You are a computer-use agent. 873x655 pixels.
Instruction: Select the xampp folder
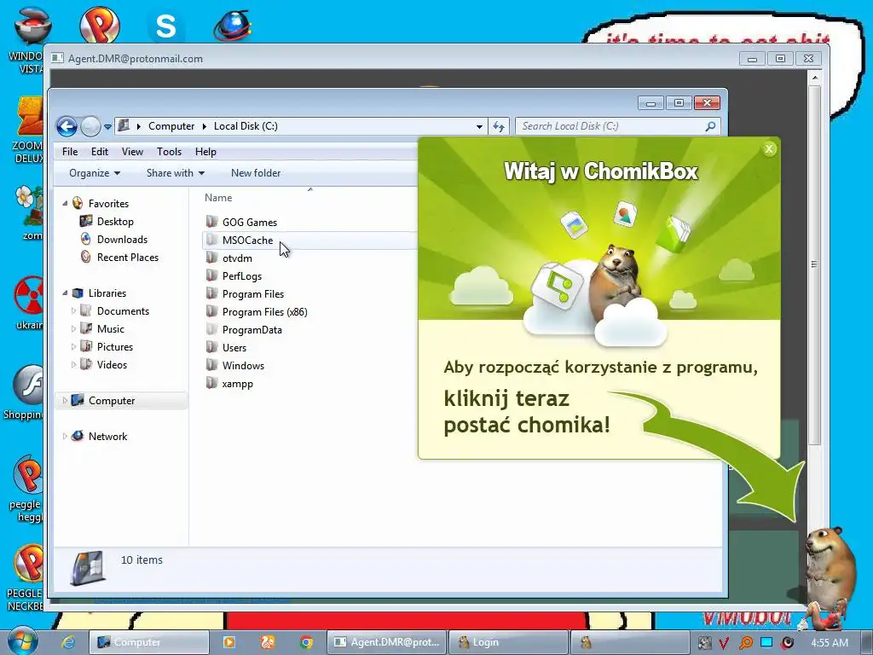(237, 383)
